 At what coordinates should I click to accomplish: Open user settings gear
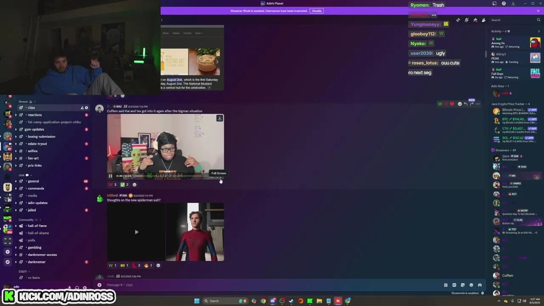coord(85,288)
